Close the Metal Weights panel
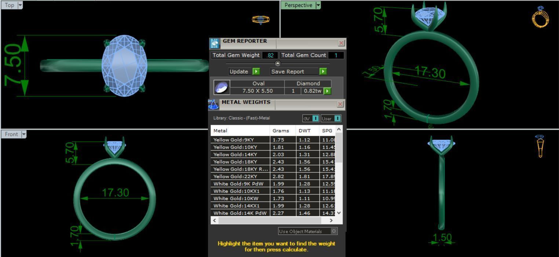 coord(340,104)
